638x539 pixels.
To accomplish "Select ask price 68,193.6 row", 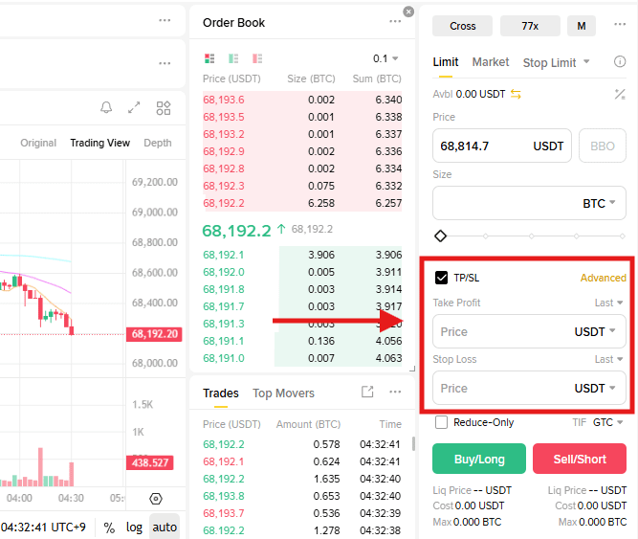I will (302, 100).
